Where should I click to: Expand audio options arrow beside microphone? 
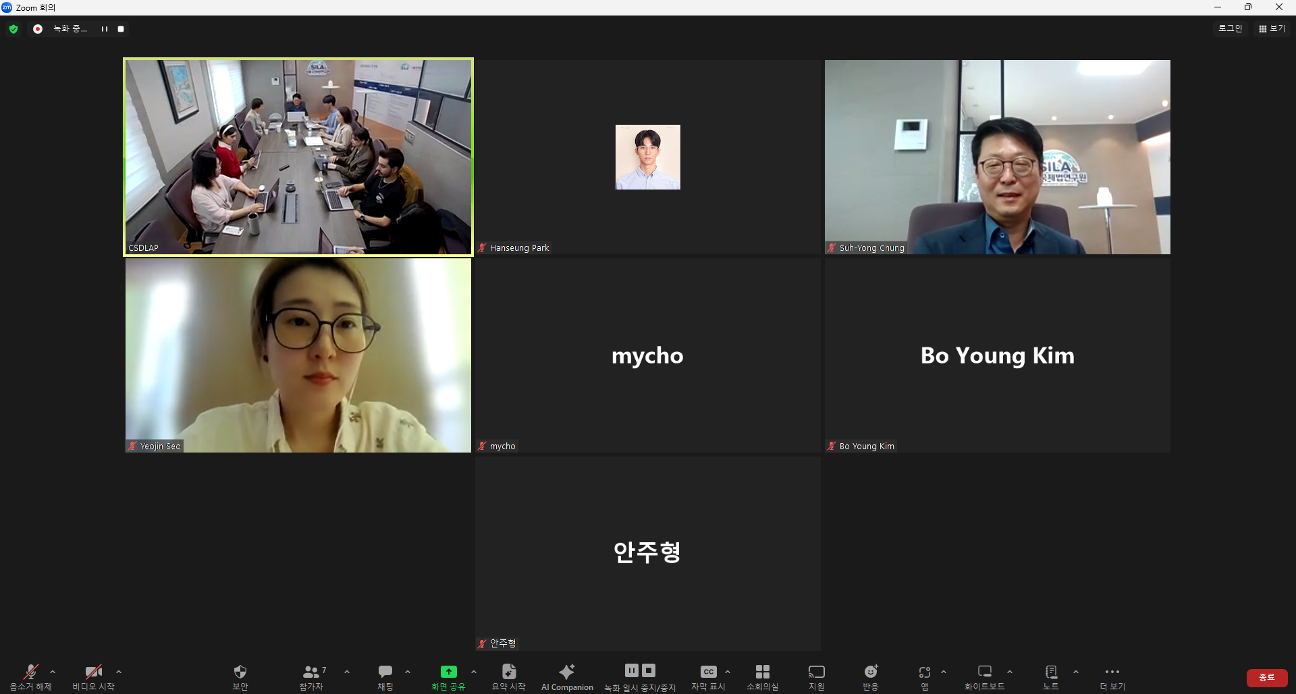53,672
